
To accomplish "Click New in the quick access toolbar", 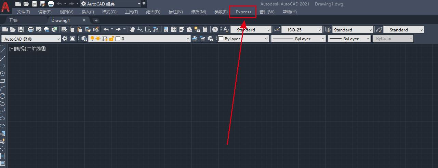I will (x=18, y=4).
